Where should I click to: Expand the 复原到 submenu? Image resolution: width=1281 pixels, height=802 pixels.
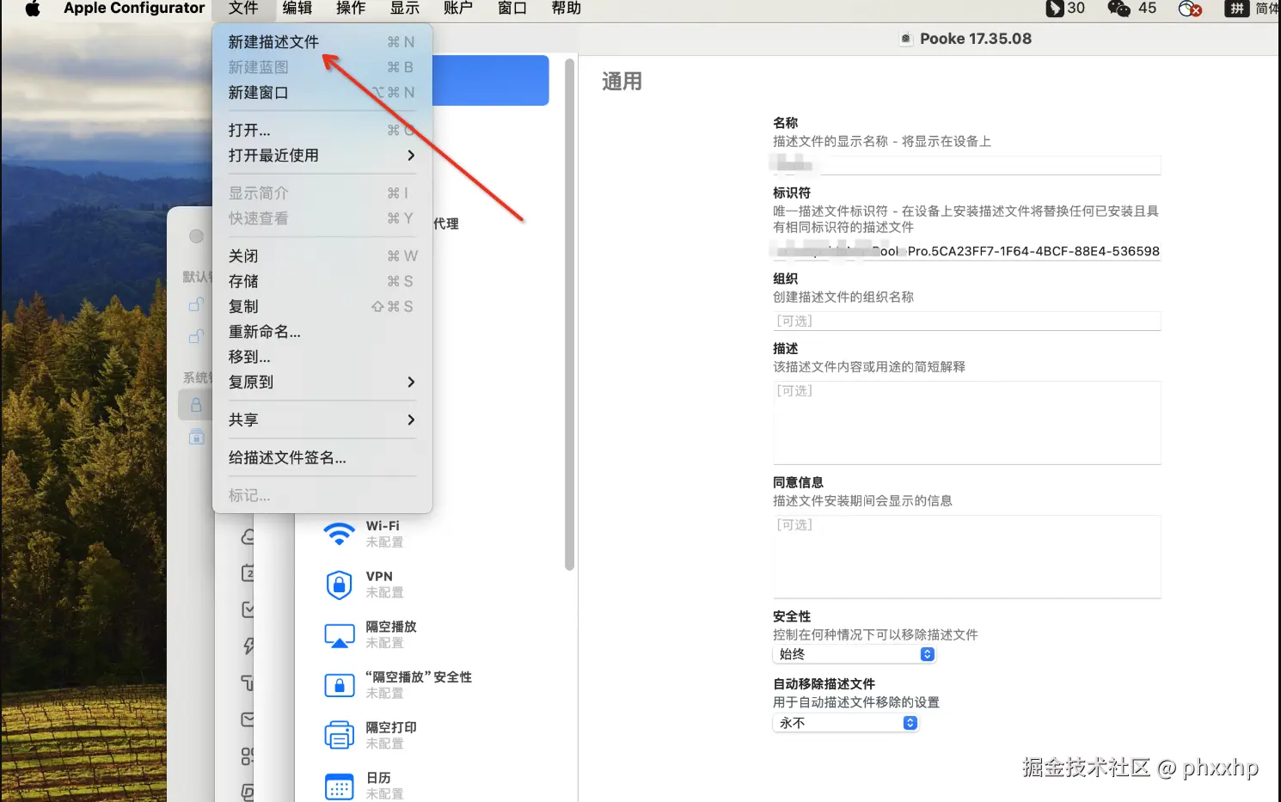click(322, 383)
